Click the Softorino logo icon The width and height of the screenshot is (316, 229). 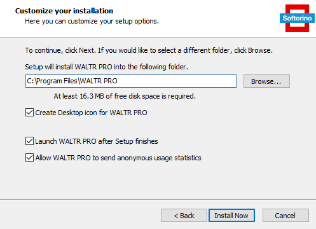tap(297, 18)
